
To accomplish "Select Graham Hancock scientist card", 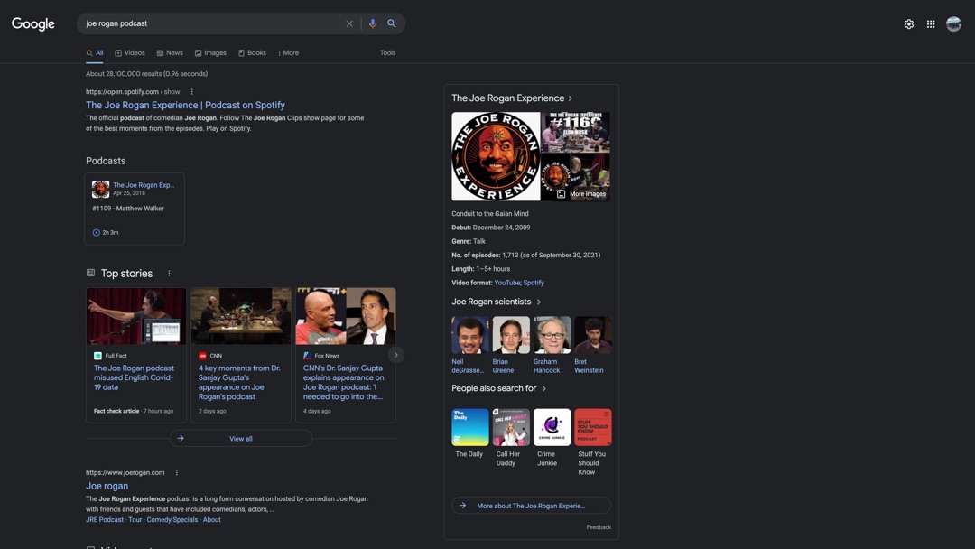I will click(552, 345).
